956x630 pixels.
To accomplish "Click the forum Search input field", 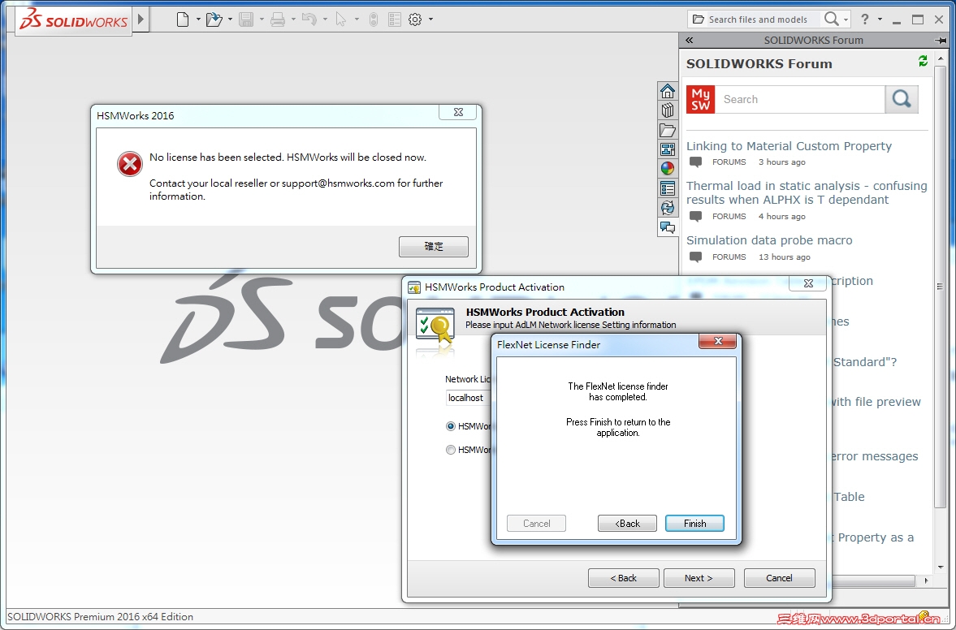I will click(800, 99).
